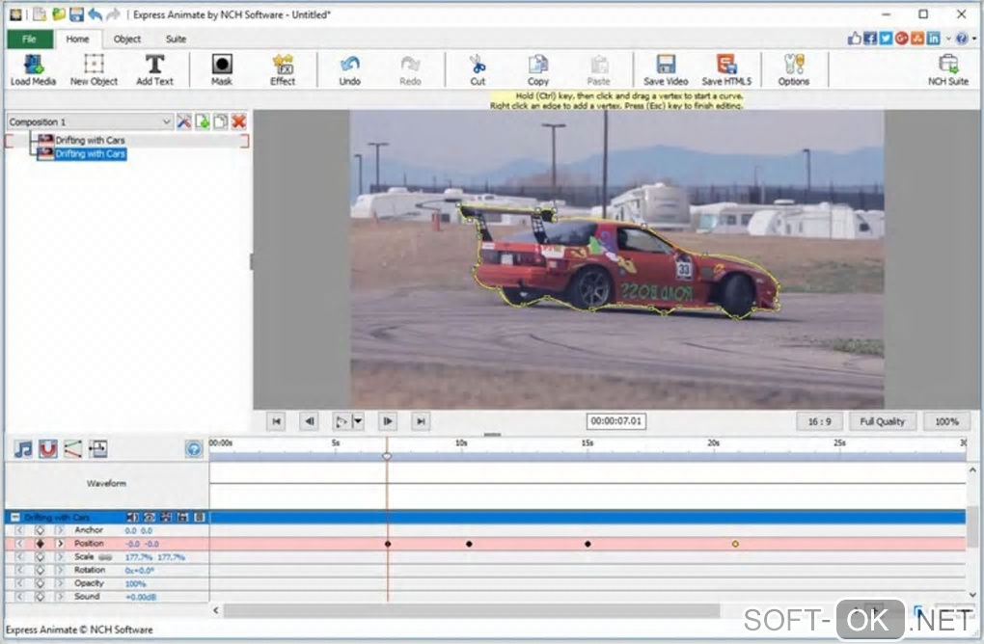This screenshot has width=984, height=644.
Task: Click the motion path icon in timeline toolbar
Action: click(x=73, y=449)
